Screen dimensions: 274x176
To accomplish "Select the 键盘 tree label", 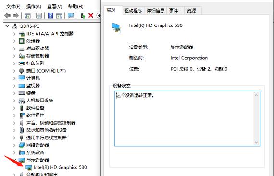I will coord(31,93).
